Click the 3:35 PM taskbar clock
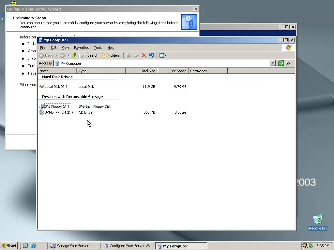334x250 pixels. click(323, 246)
